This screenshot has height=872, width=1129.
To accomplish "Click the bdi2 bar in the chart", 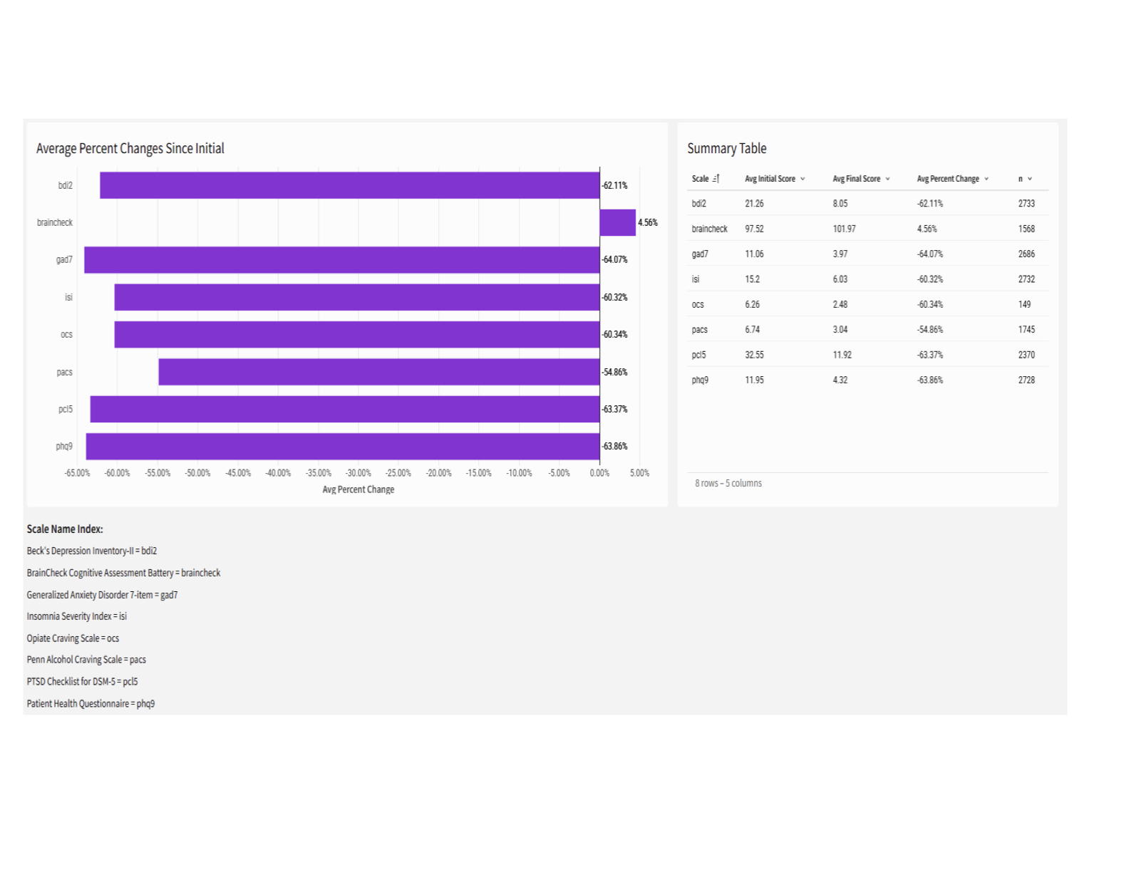I will [x=349, y=185].
